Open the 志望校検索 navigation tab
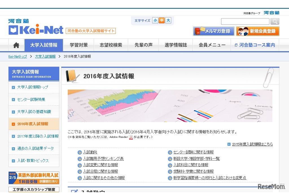The image size is (289, 193). click(111, 45)
